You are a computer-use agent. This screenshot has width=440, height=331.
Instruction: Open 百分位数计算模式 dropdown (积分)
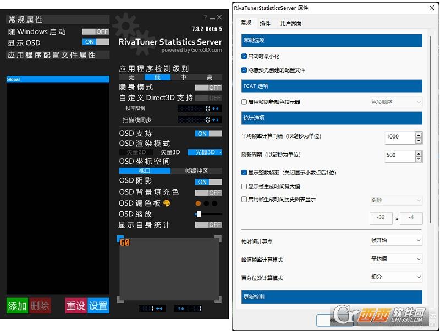tap(396, 277)
